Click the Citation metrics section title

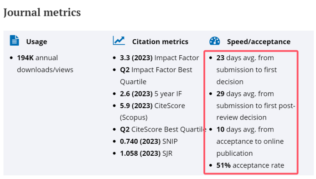point(160,42)
